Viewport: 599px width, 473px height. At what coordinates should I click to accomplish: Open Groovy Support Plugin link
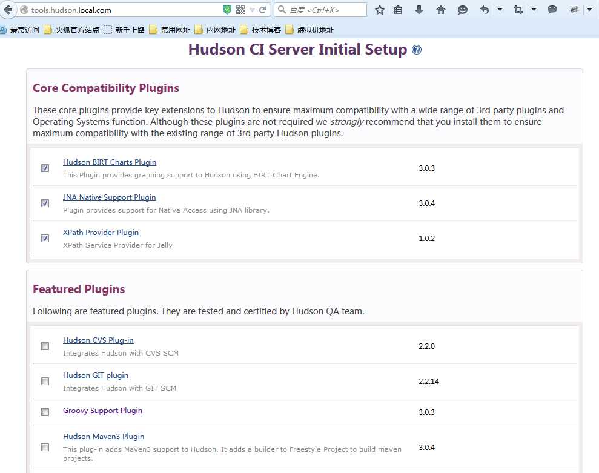[x=102, y=411]
